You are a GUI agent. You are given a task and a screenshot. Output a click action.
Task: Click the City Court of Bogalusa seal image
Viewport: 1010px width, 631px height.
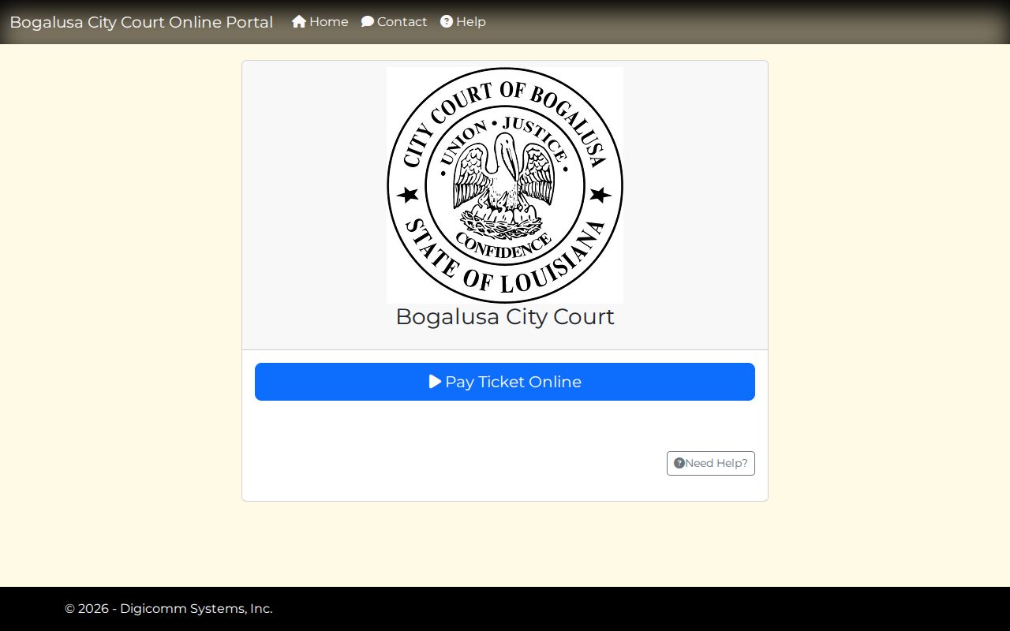(505, 185)
